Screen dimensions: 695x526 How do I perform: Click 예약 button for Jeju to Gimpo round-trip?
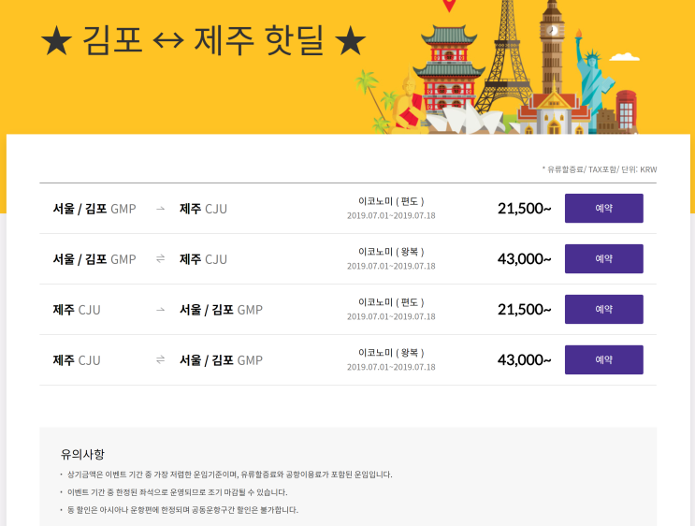[x=603, y=359]
